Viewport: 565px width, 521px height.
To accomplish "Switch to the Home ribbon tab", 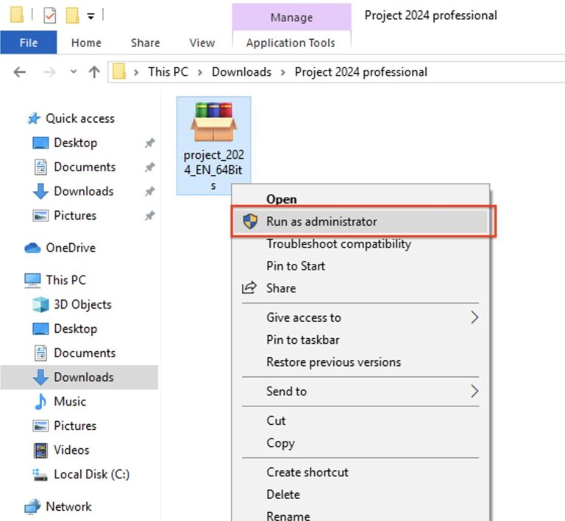I will coord(86,43).
